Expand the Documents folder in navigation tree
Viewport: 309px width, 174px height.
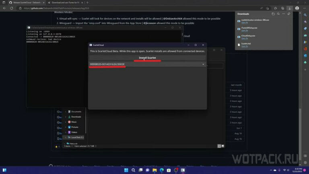point(66,111)
